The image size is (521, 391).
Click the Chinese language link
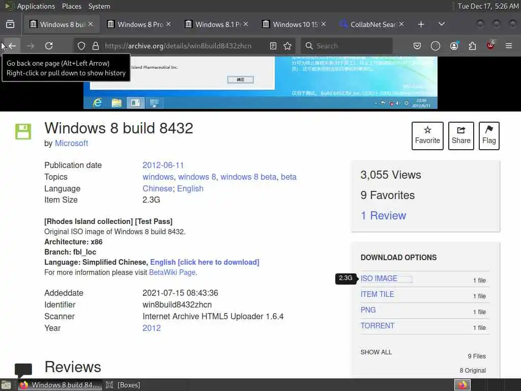pyautogui.click(x=158, y=188)
